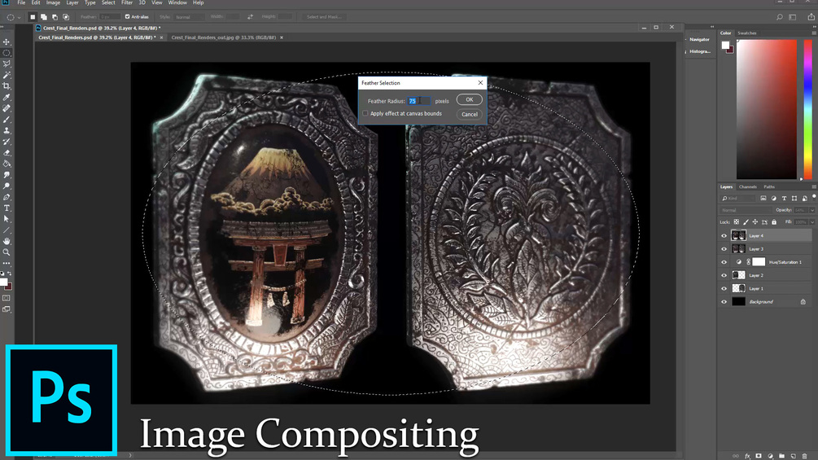Select the Move tool
The width and height of the screenshot is (818, 460).
point(7,42)
